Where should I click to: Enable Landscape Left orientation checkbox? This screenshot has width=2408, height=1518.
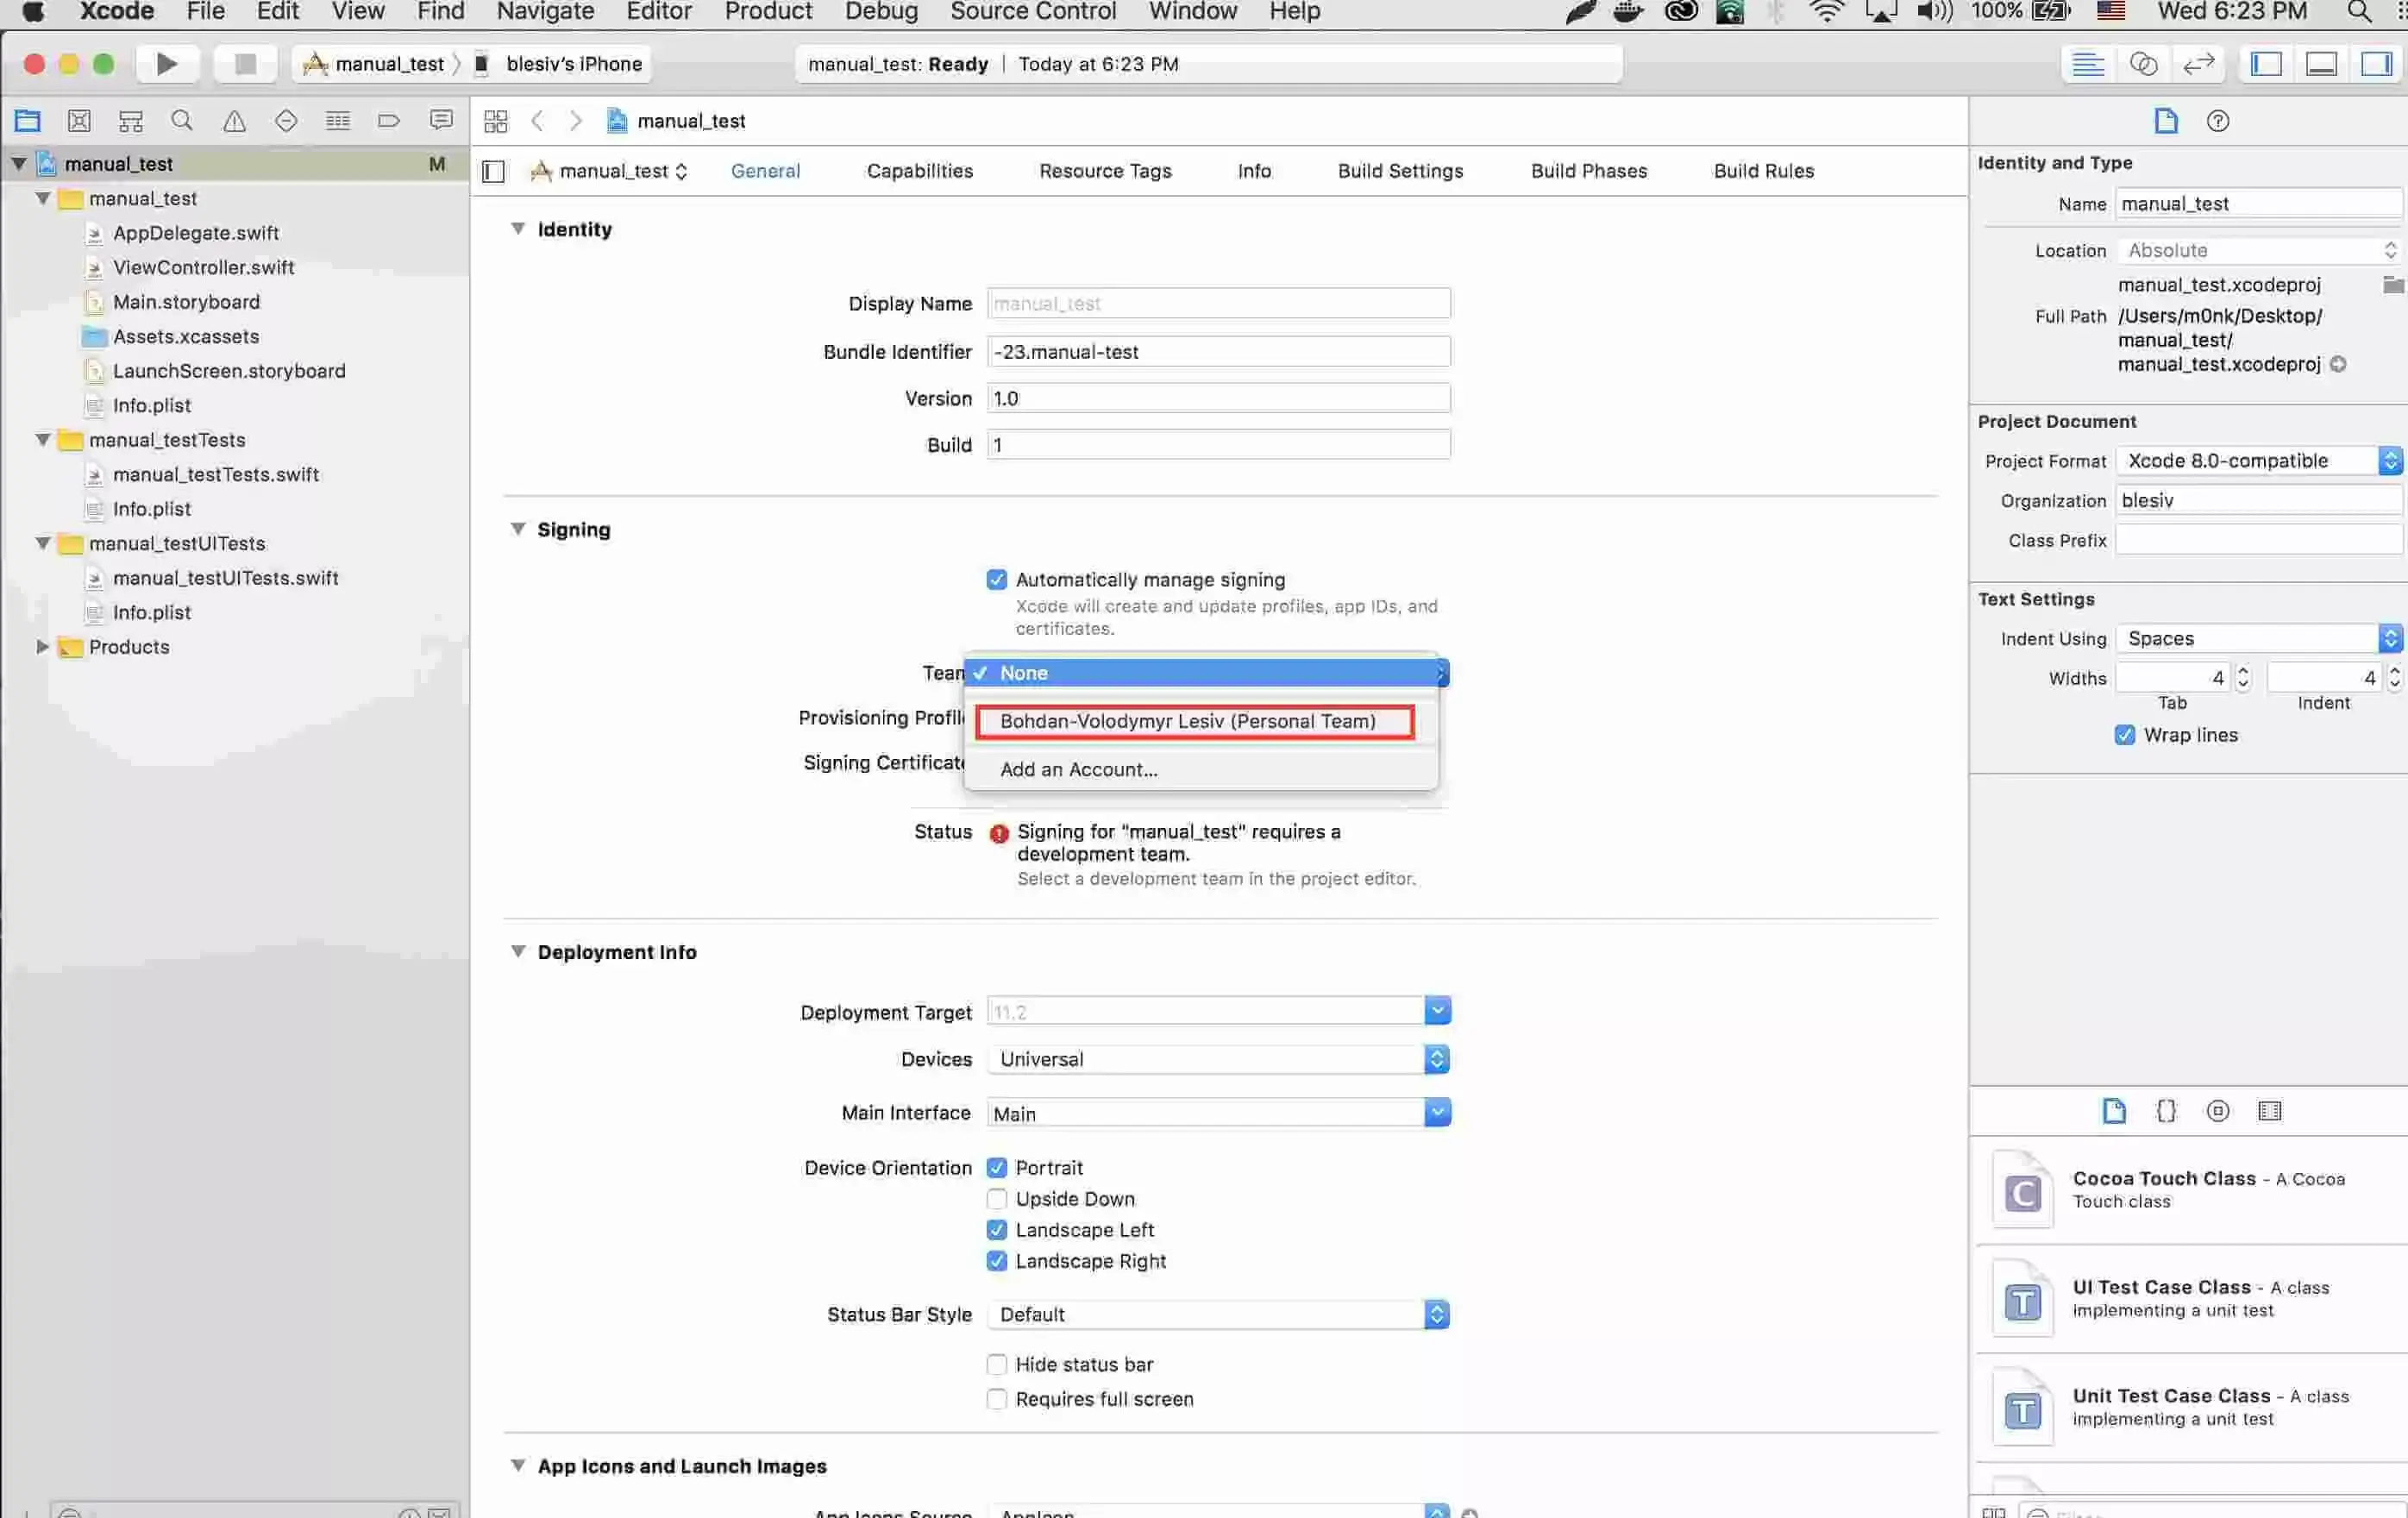[995, 1227]
